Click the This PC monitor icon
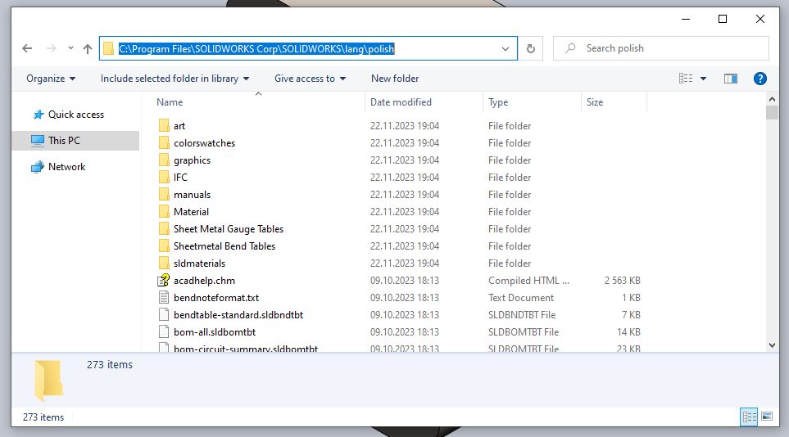Viewport: 789px width, 437px height. click(37, 141)
